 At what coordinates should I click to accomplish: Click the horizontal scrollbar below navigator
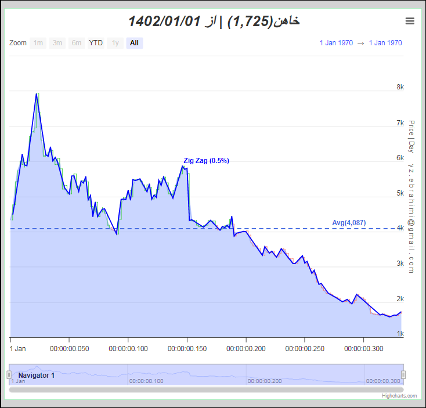[206, 389]
